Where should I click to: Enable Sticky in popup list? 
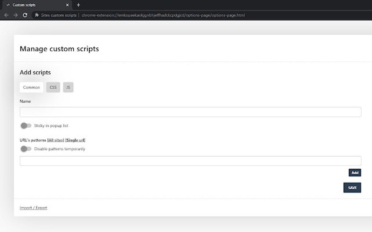pyautogui.click(x=26, y=125)
